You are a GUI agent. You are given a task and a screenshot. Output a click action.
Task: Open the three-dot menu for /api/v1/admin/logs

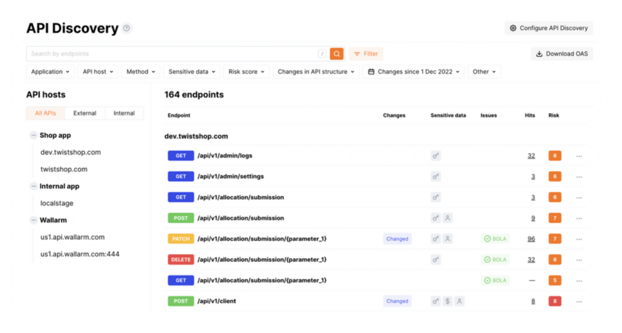(579, 156)
